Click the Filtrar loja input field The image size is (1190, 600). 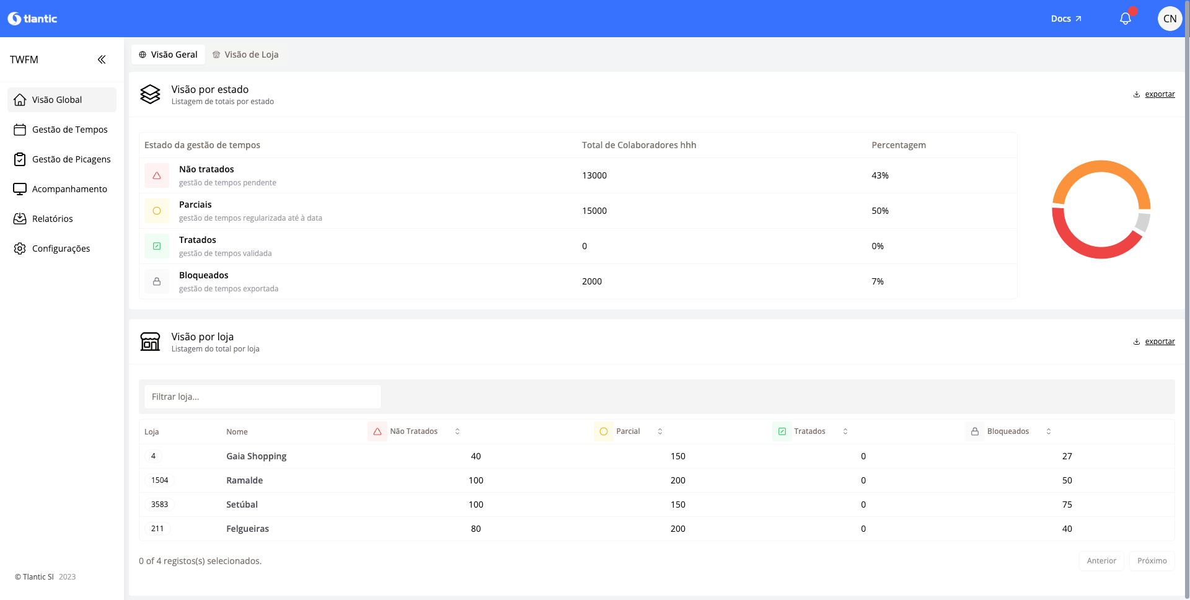point(262,397)
